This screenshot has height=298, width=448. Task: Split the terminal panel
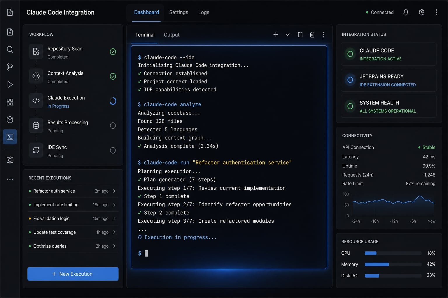[300, 35]
